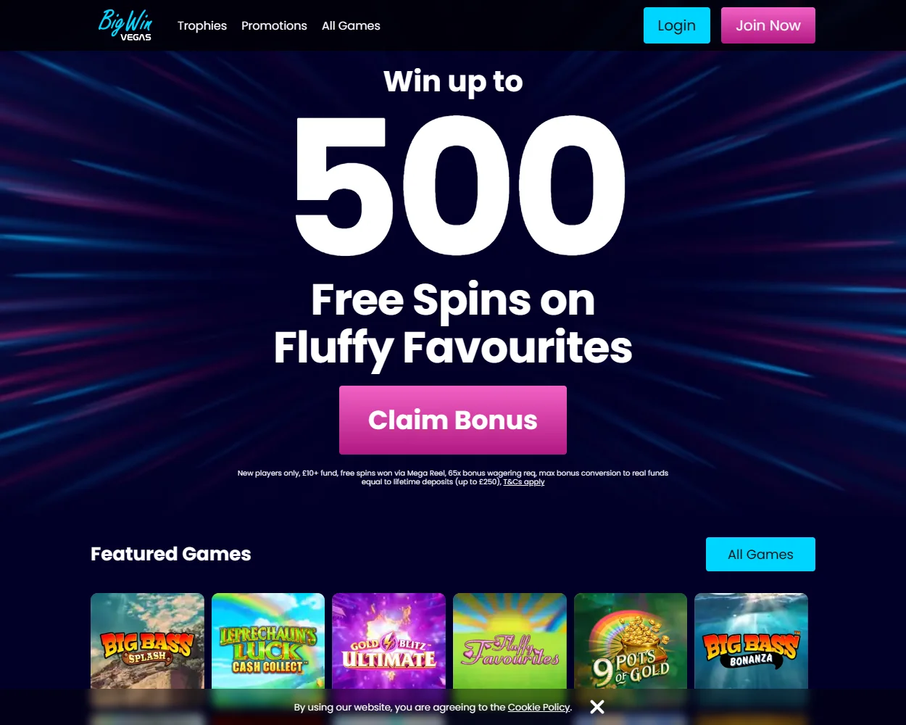Dismiss the cookie policy banner X
The image size is (906, 725).
597,707
